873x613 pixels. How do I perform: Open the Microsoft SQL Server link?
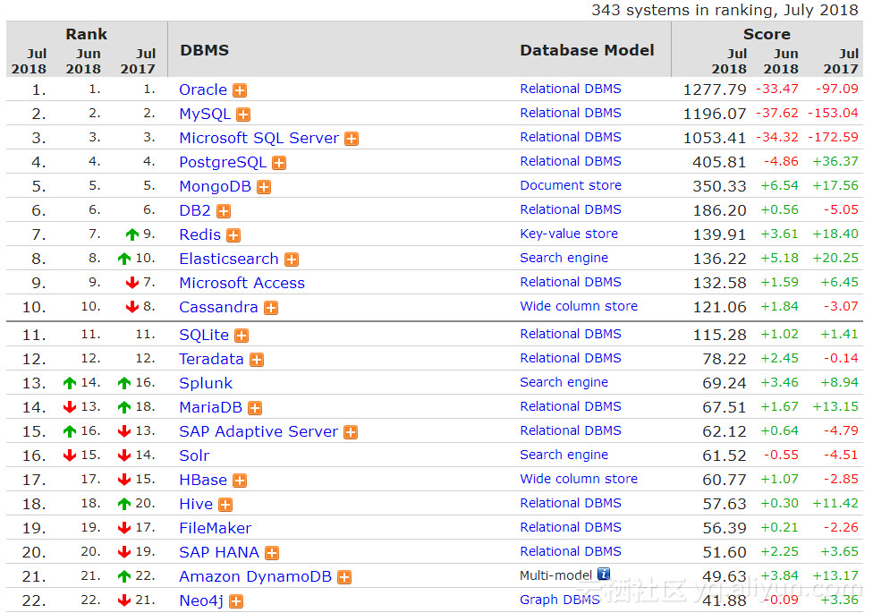(259, 138)
